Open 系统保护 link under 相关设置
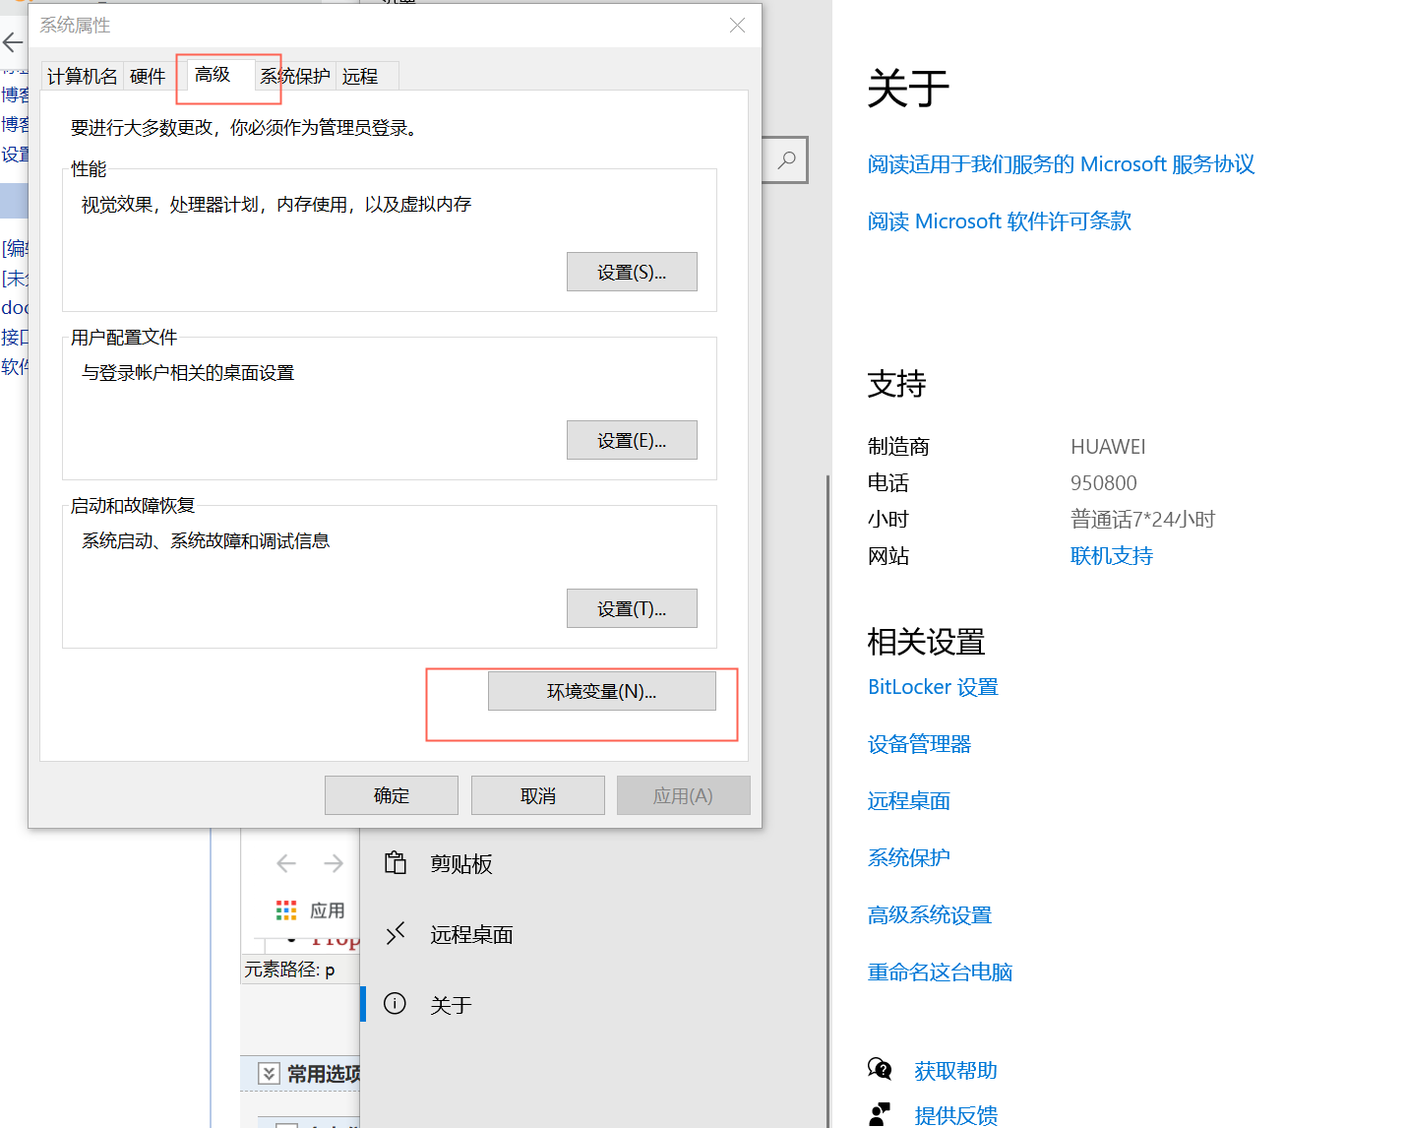Image resolution: width=1407 pixels, height=1128 pixels. [908, 858]
